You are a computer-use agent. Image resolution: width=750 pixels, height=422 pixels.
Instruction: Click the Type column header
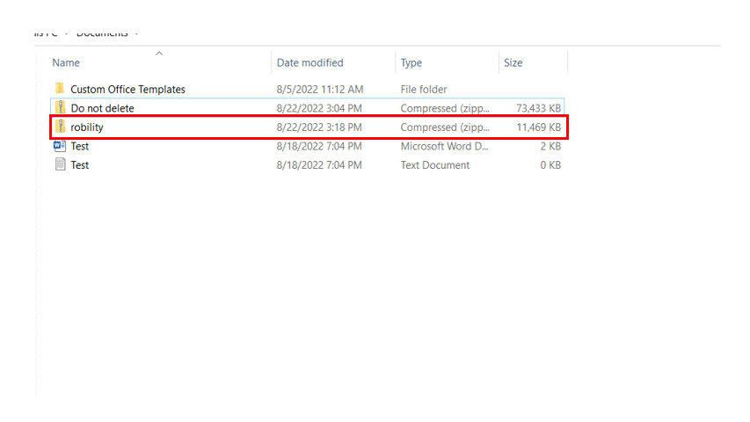coord(411,63)
